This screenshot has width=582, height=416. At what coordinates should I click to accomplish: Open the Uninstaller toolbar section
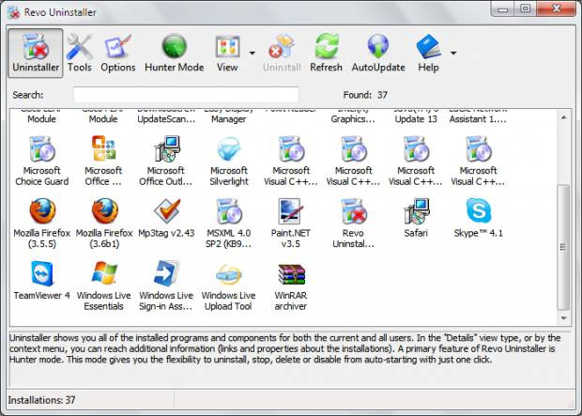36,53
